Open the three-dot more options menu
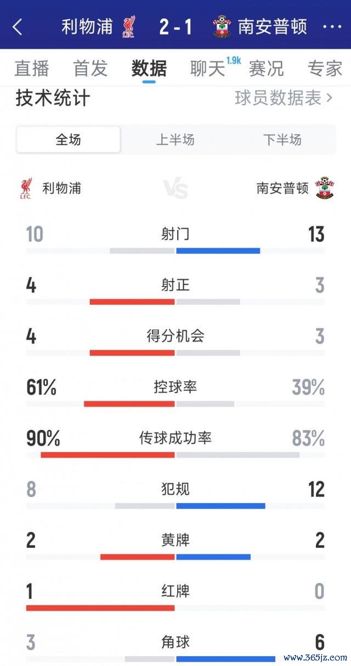Screen dimensions: 351x666 [x=332, y=26]
